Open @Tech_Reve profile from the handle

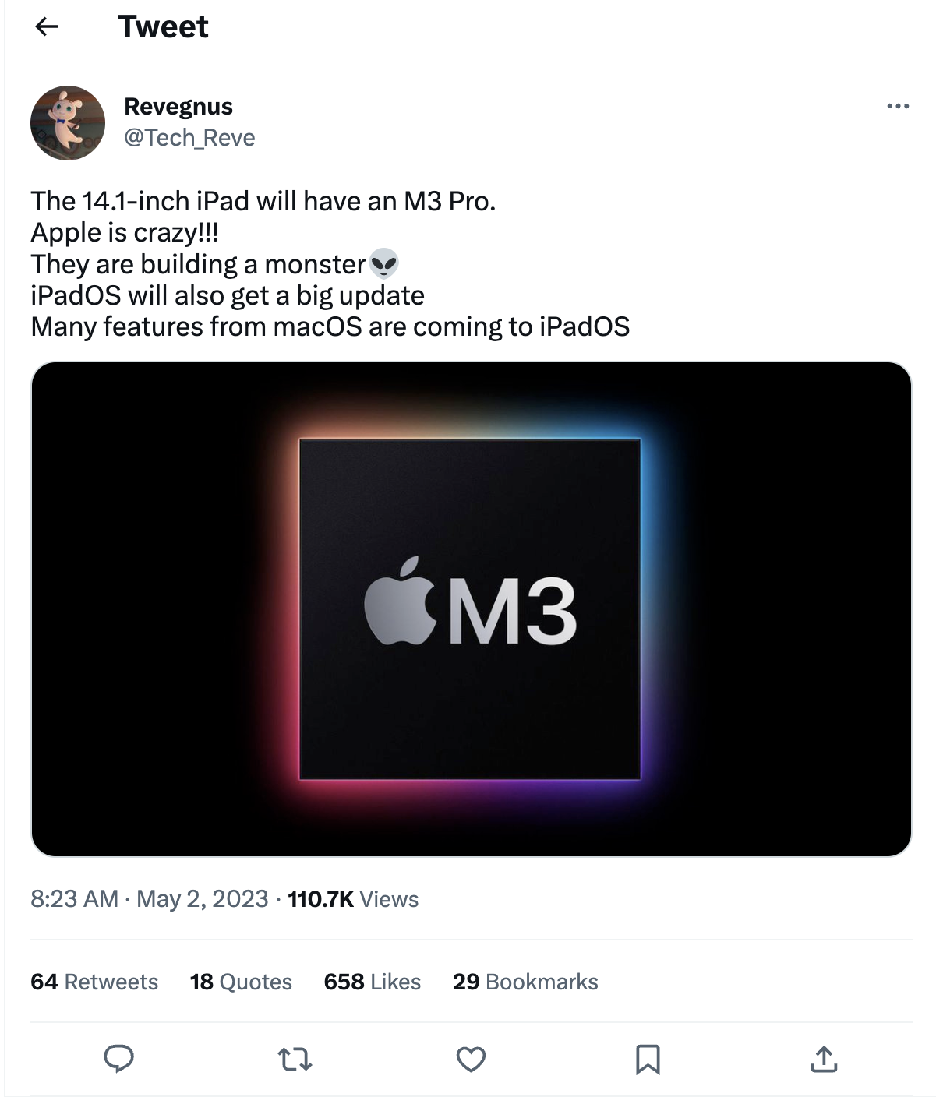click(x=189, y=137)
